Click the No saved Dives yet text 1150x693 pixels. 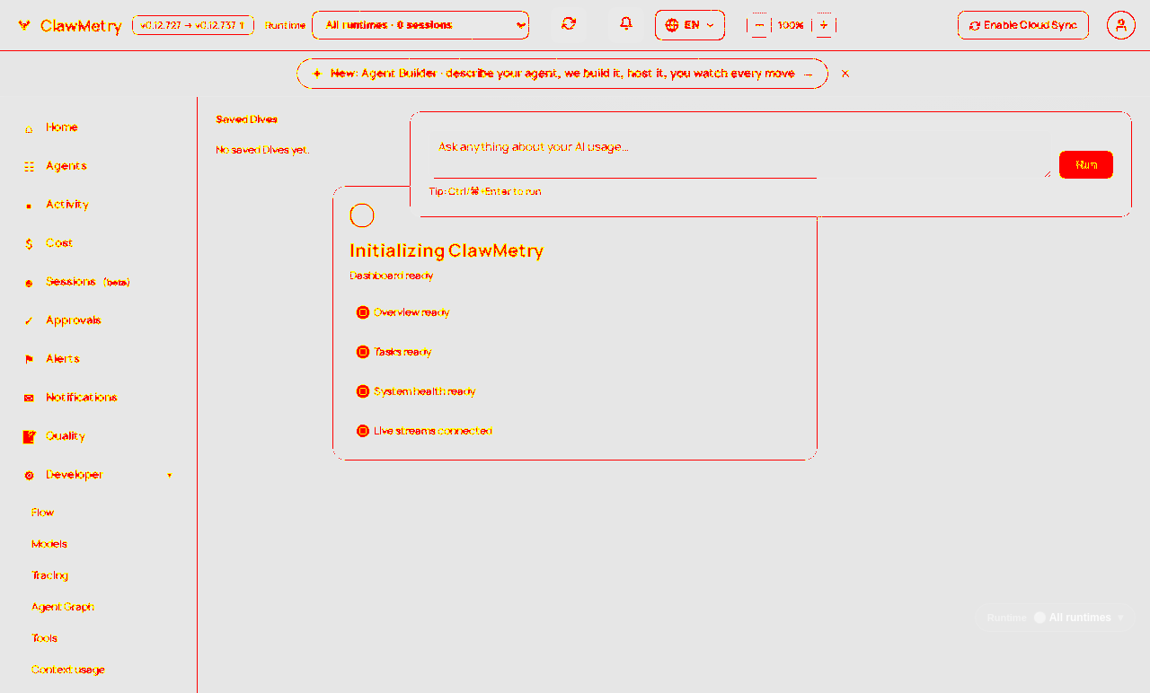[x=262, y=150]
